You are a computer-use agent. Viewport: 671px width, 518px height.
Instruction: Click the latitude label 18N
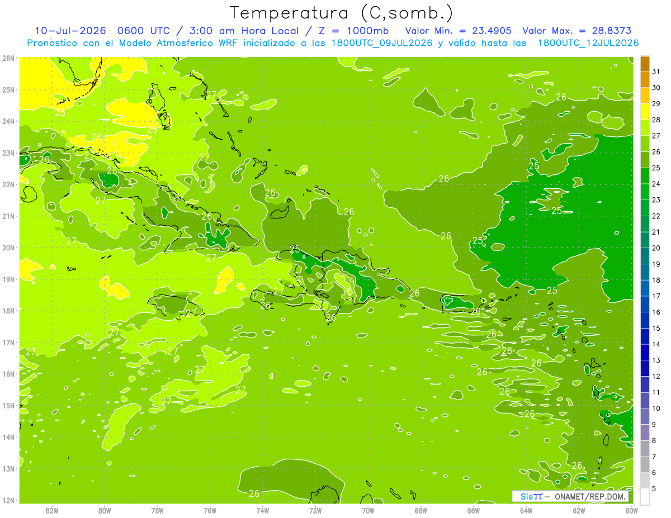[8, 310]
